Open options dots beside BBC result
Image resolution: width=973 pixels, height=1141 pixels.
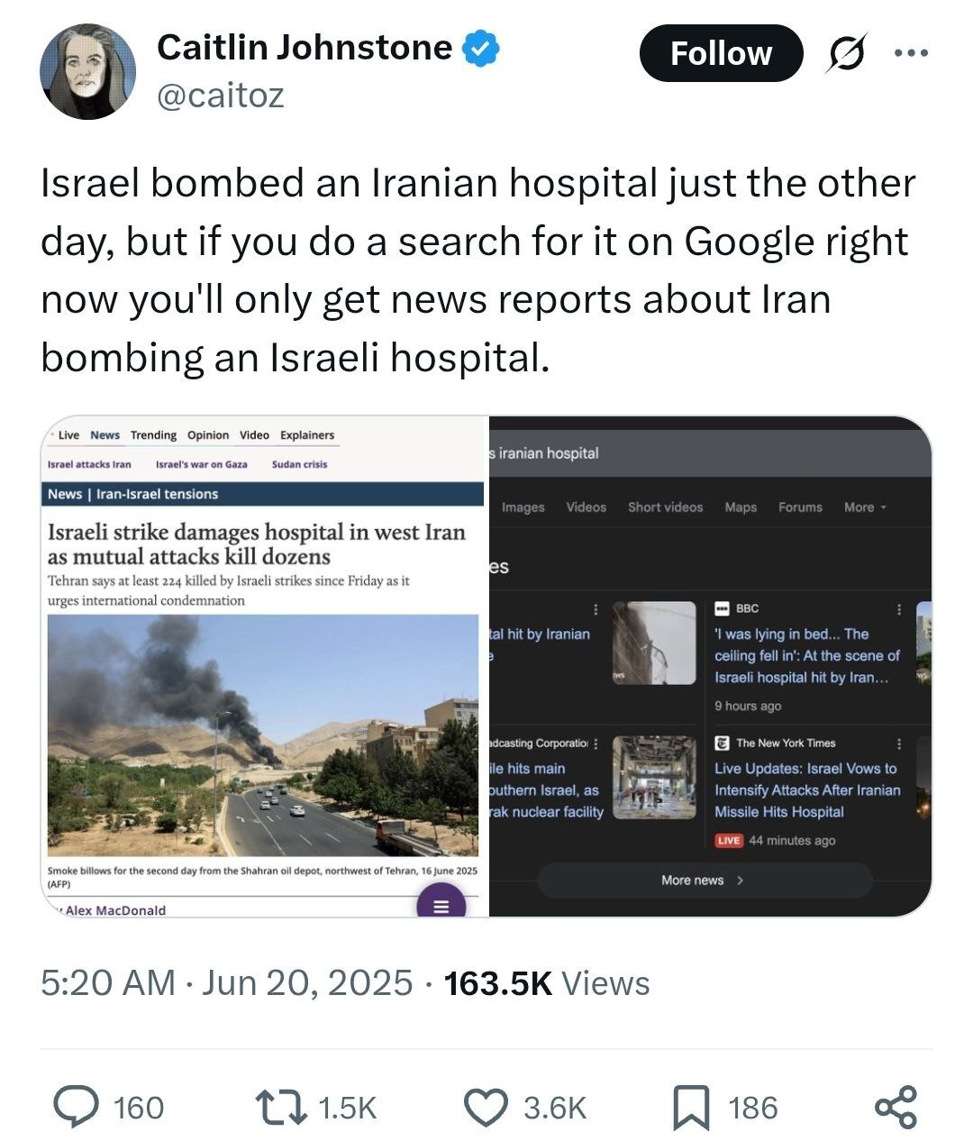898,609
